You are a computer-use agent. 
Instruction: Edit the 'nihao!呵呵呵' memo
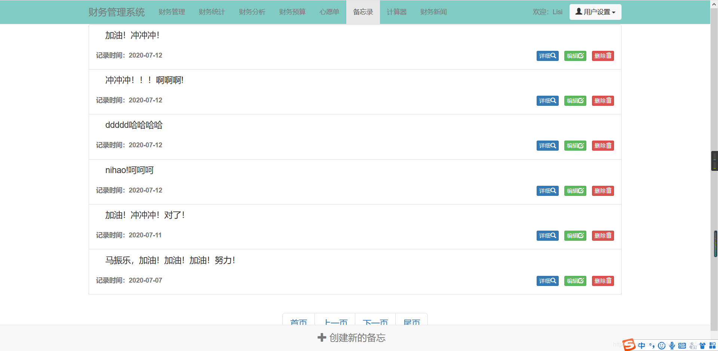coord(575,191)
